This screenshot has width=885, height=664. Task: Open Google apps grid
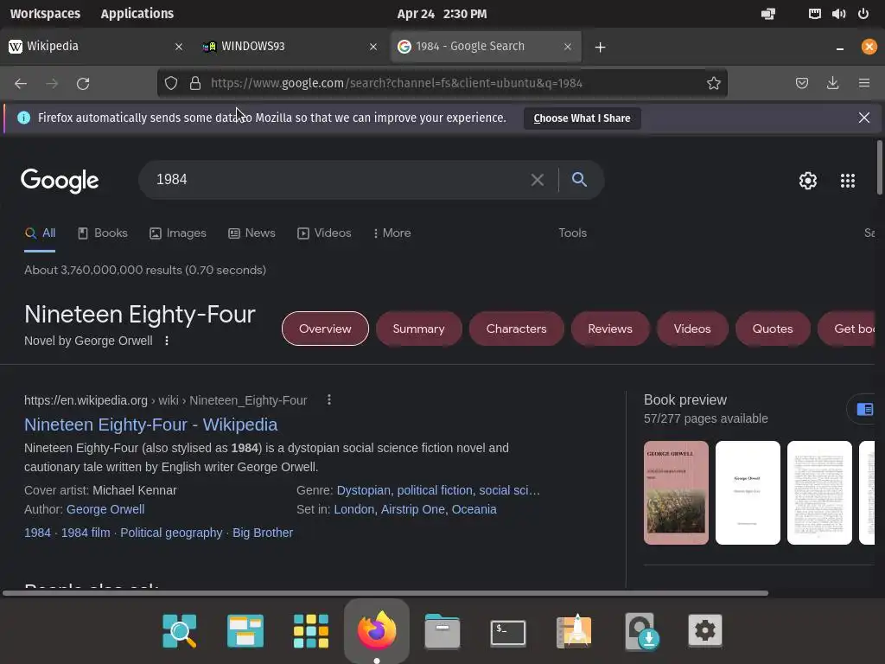(x=847, y=181)
